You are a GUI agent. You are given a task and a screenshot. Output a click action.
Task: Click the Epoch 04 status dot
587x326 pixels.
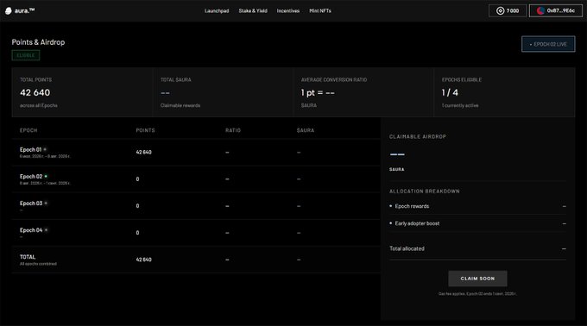click(46, 230)
